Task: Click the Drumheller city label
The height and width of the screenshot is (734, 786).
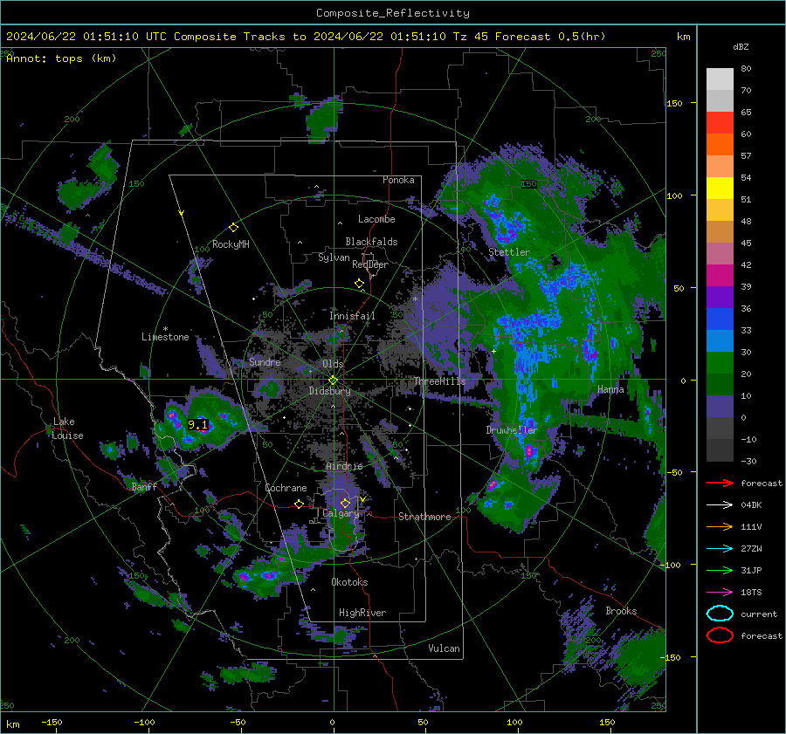Action: coord(512,430)
